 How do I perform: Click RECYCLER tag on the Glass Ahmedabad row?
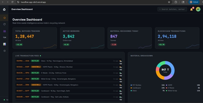point(35,61)
